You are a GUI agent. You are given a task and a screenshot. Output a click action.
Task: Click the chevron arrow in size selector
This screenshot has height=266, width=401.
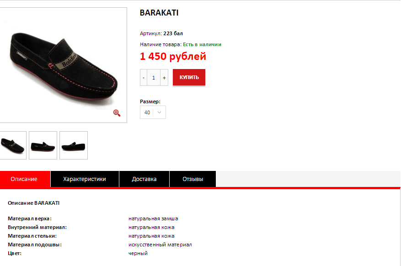tap(159, 112)
